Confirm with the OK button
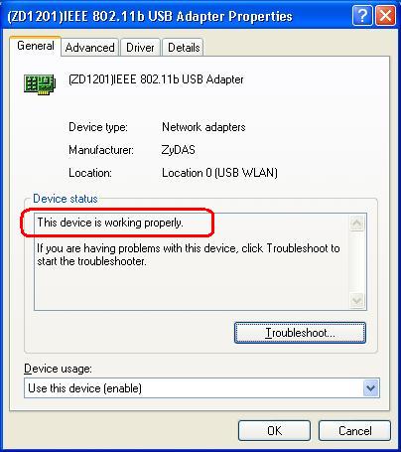 [274, 431]
